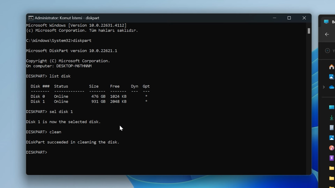Maximize the Command Prompt window
Viewport: 335px width, 188px height.
click(289, 18)
